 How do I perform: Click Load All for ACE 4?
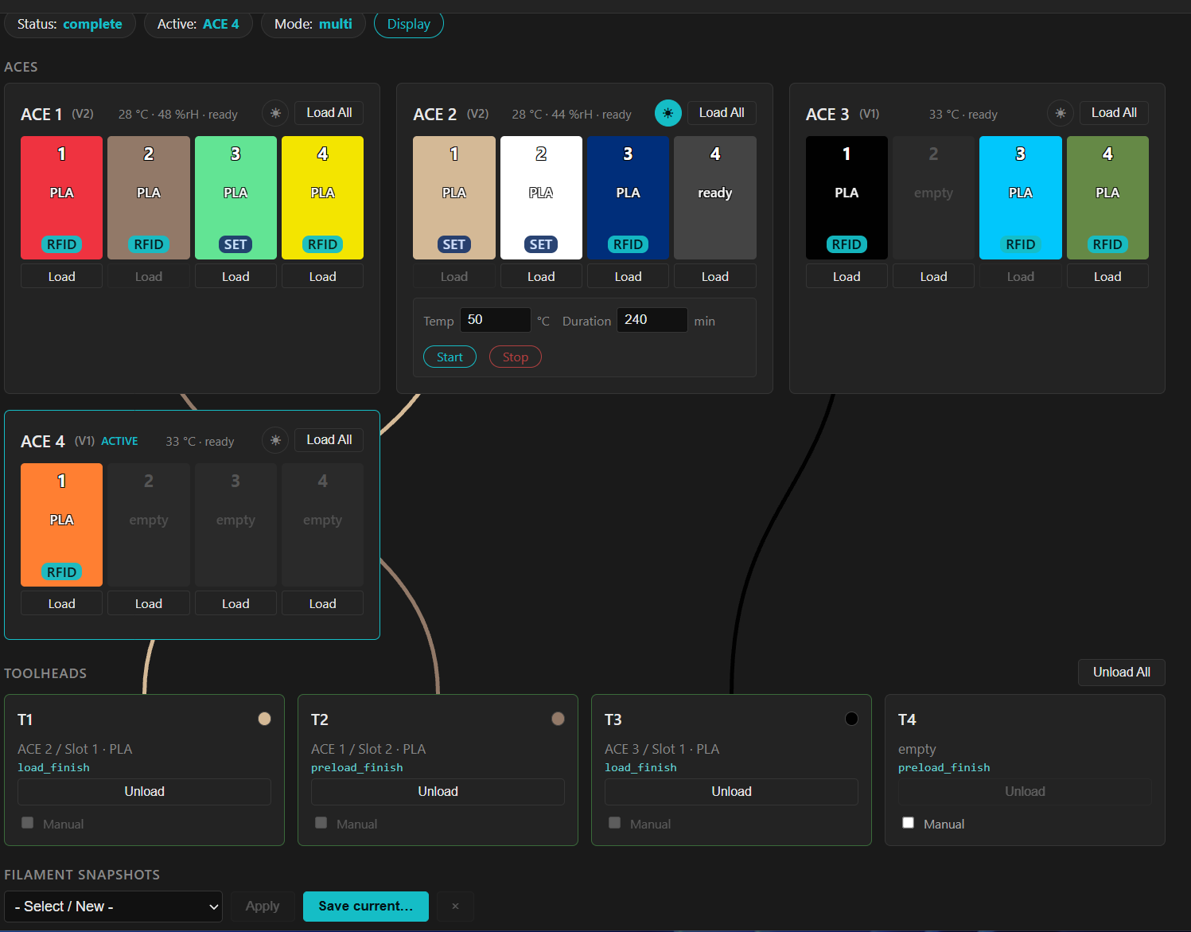coord(329,440)
